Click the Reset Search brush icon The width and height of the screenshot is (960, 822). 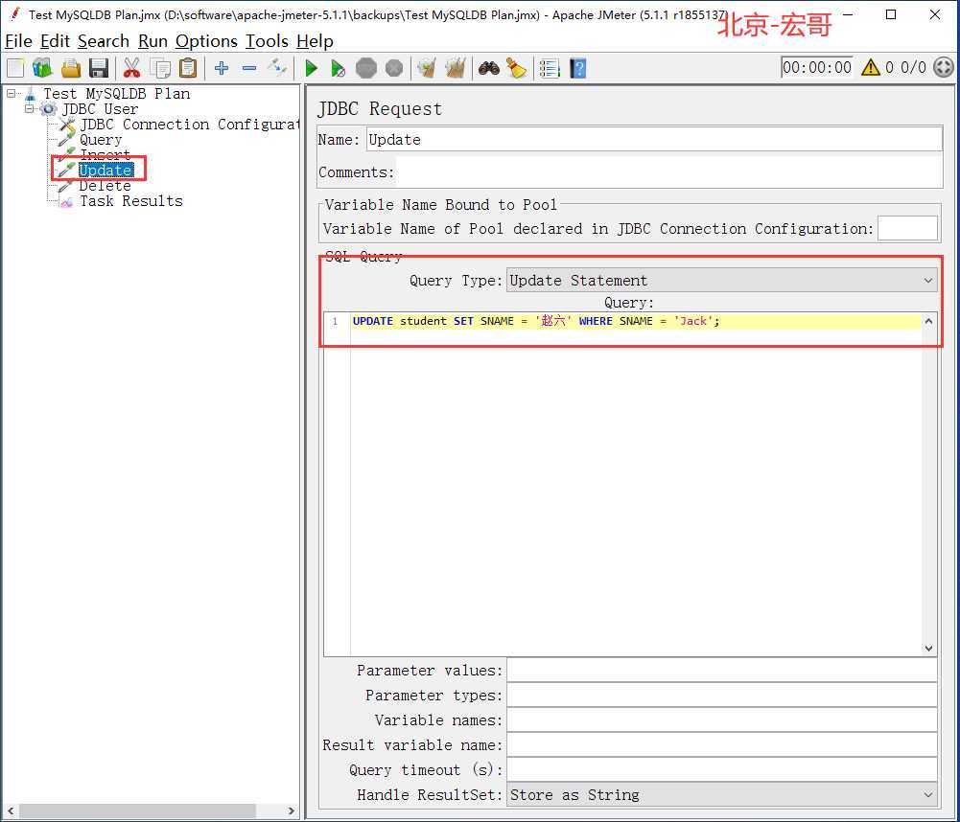(x=517, y=68)
